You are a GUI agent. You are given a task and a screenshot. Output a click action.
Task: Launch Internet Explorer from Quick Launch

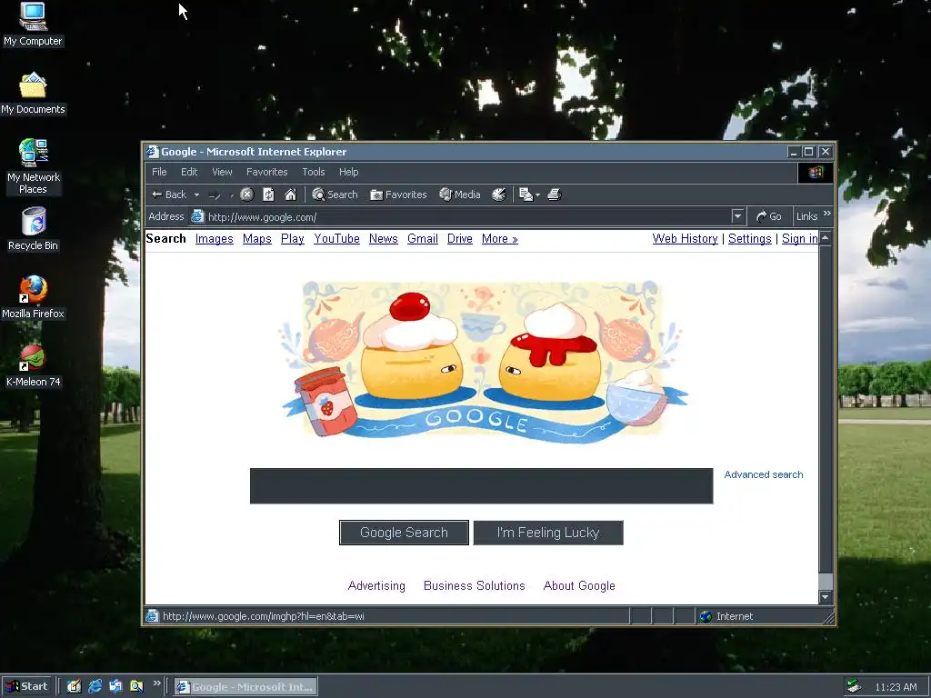click(95, 686)
